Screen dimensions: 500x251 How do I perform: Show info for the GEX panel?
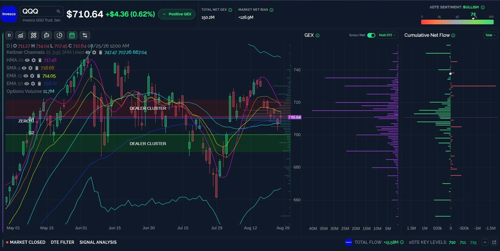point(318,36)
